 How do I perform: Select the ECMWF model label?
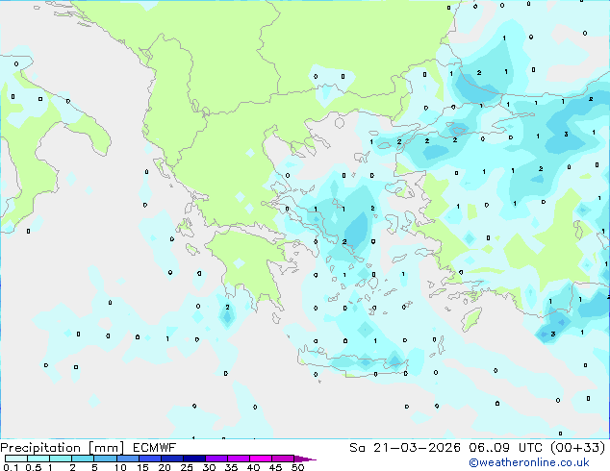(155, 448)
